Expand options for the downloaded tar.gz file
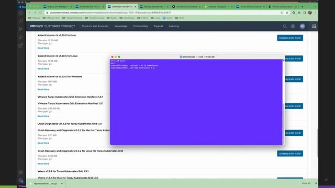The height and width of the screenshot is (188, 335). [62, 183]
